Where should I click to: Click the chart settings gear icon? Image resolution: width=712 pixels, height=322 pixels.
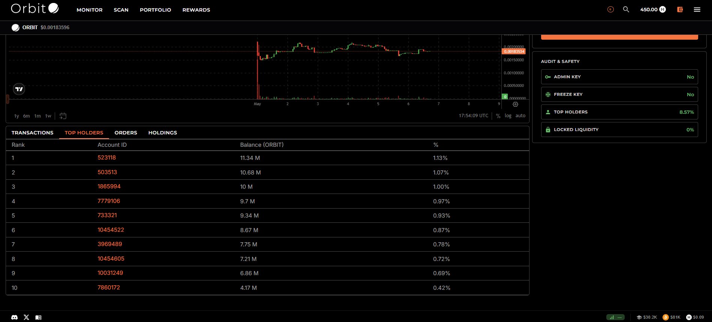[x=515, y=104]
